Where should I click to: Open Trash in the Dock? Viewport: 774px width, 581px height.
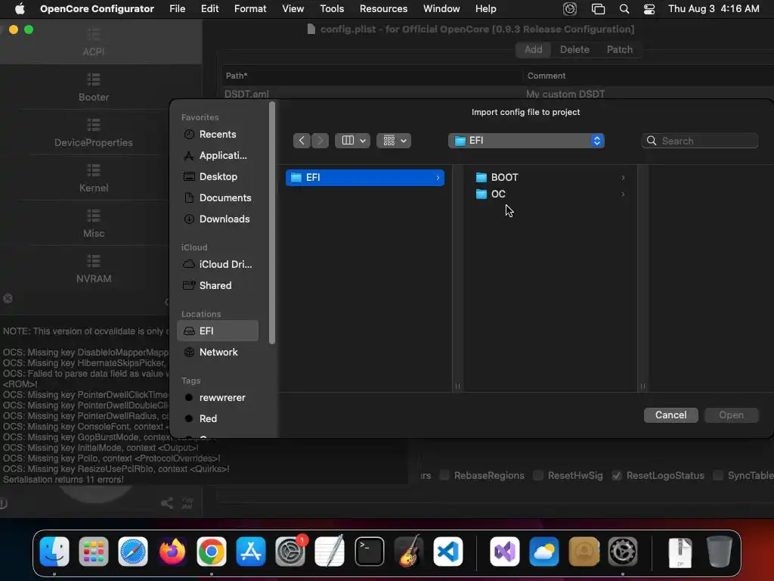coord(720,551)
